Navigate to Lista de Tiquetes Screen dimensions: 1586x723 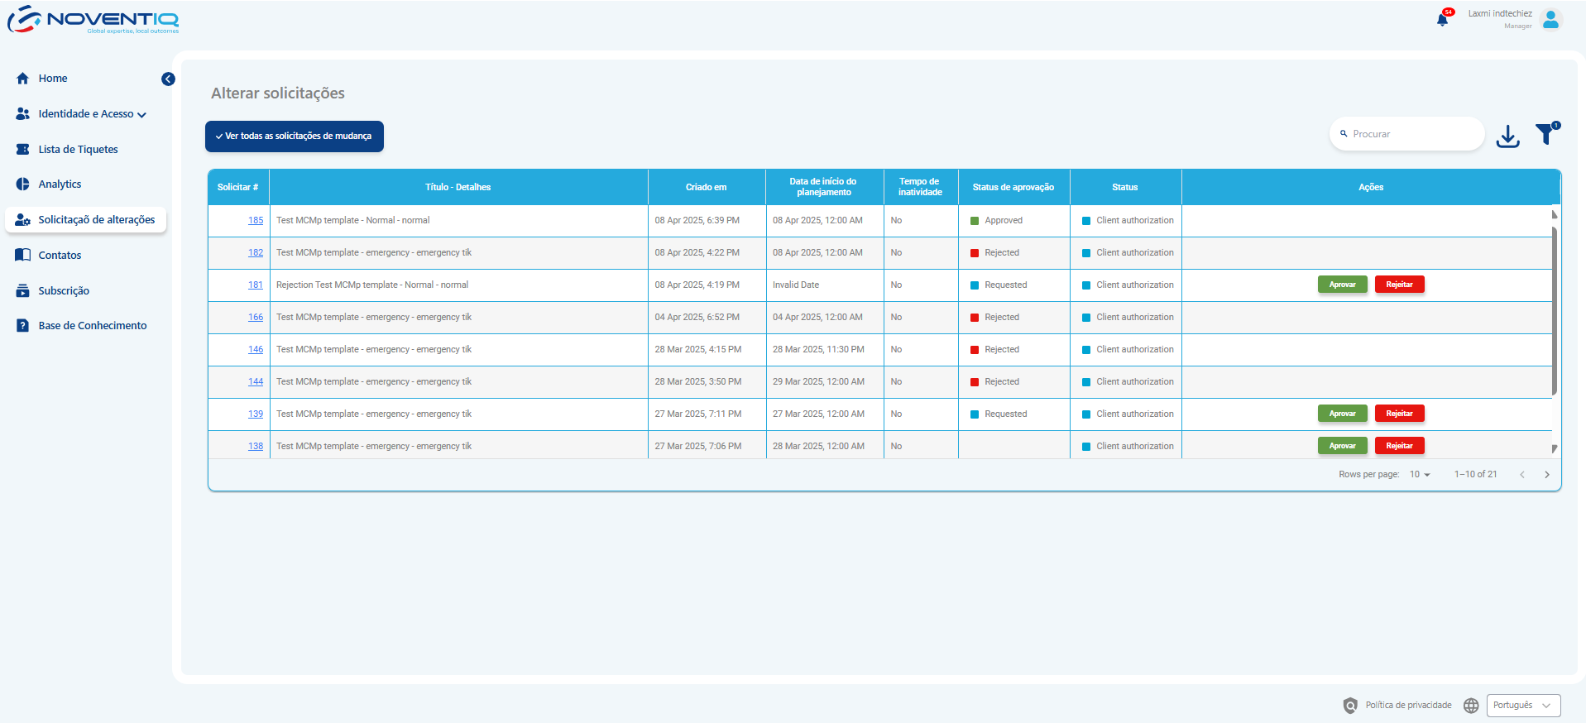pos(78,150)
